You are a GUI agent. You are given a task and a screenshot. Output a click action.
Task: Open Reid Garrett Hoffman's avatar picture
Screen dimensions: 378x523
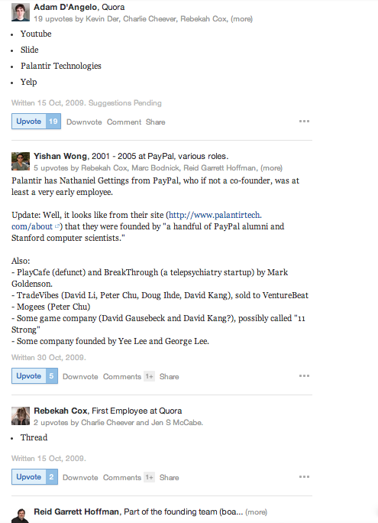21,515
